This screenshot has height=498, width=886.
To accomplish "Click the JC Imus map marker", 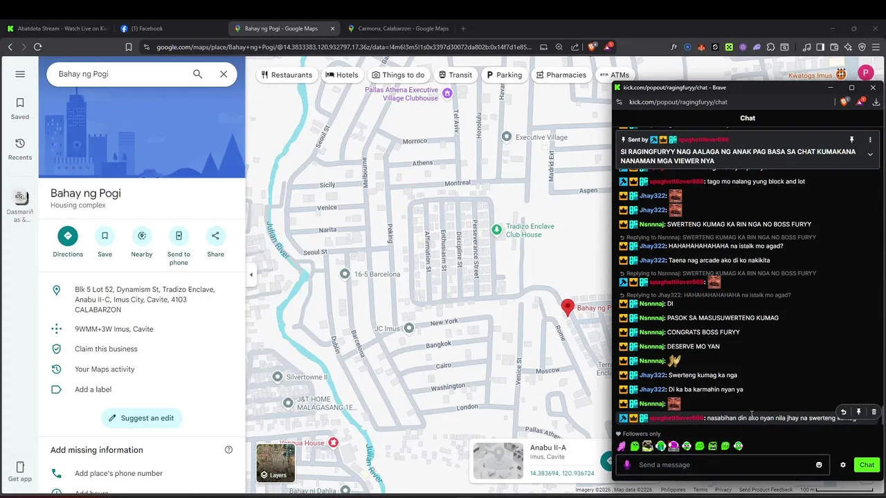I will 409,328.
